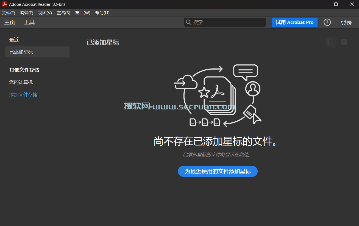The height and width of the screenshot is (226, 359).
Task: Click the 尚不存在已添加星标的文件 message
Action: 215,141
